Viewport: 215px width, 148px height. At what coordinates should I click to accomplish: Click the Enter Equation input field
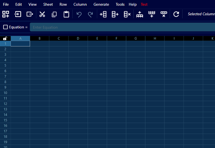click(122, 27)
